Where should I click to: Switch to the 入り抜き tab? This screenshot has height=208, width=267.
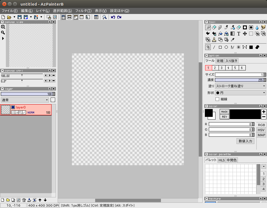pyautogui.click(x=231, y=61)
